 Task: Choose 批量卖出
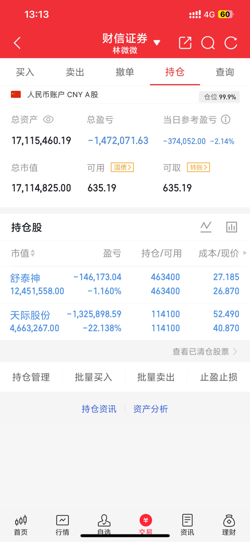(156, 377)
